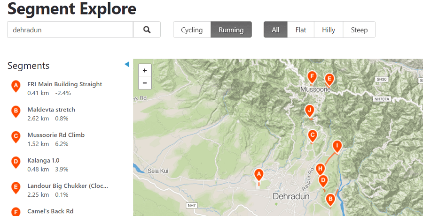Zoom in on the map
The image size is (423, 216).
[145, 70]
